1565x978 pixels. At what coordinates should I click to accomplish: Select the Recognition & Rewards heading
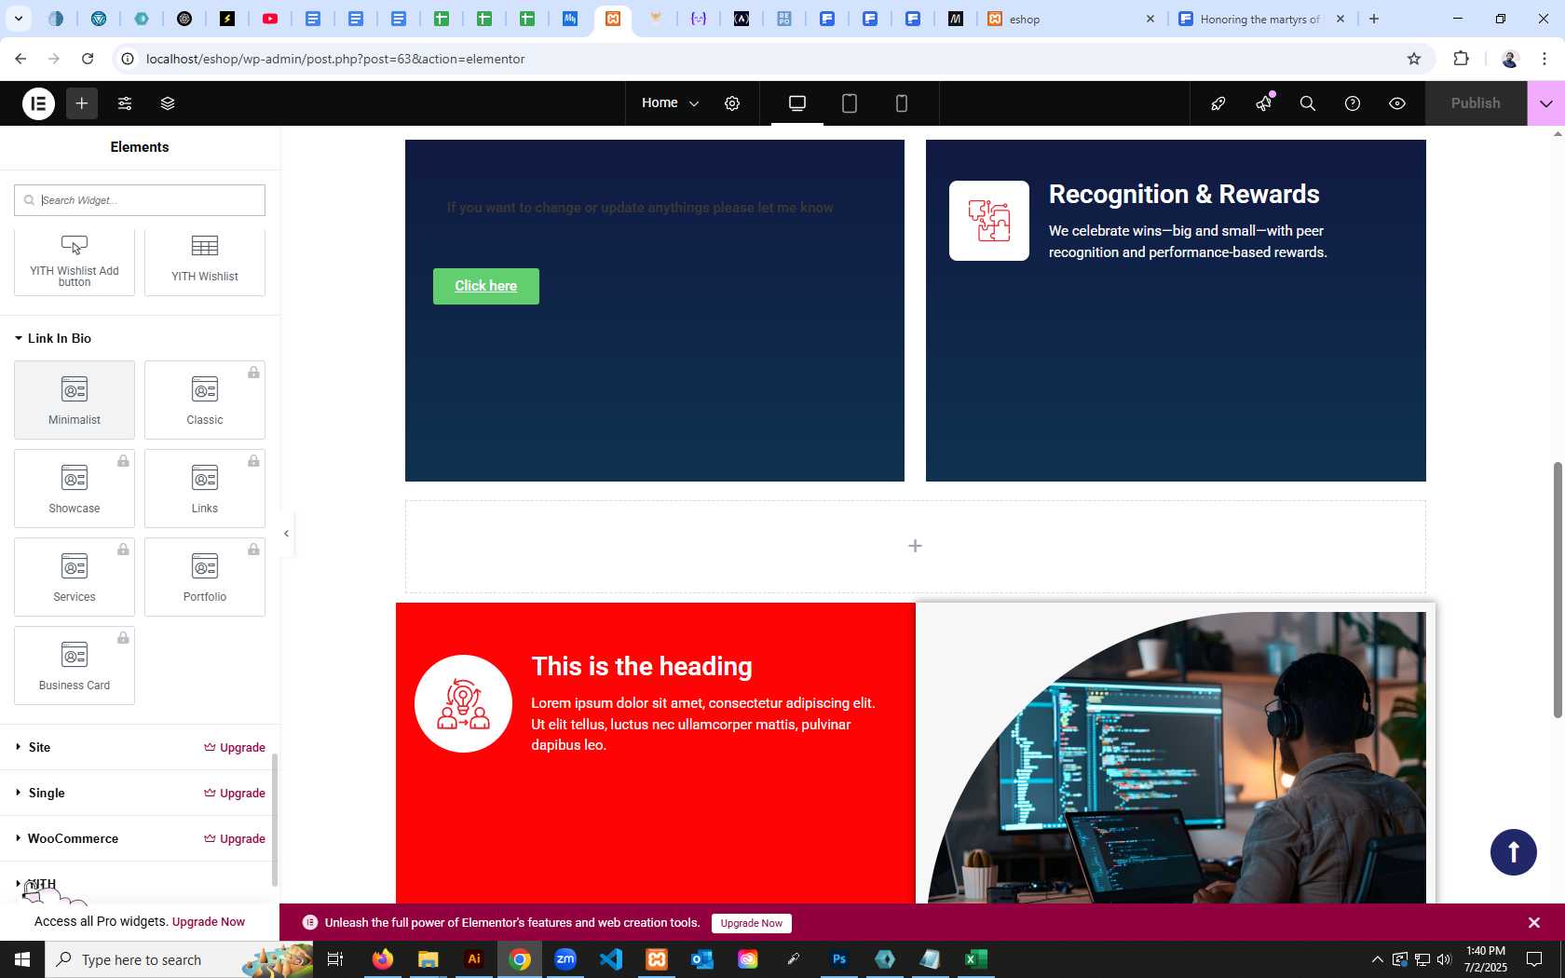[1184, 194]
